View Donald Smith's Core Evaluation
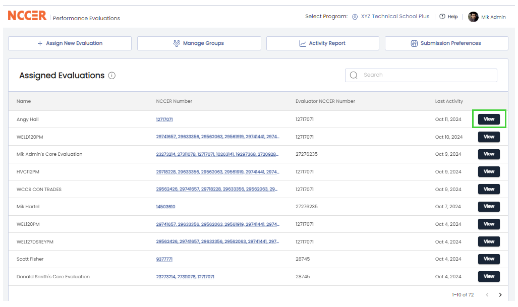Screen dimensions: 518x307 [x=488, y=276]
